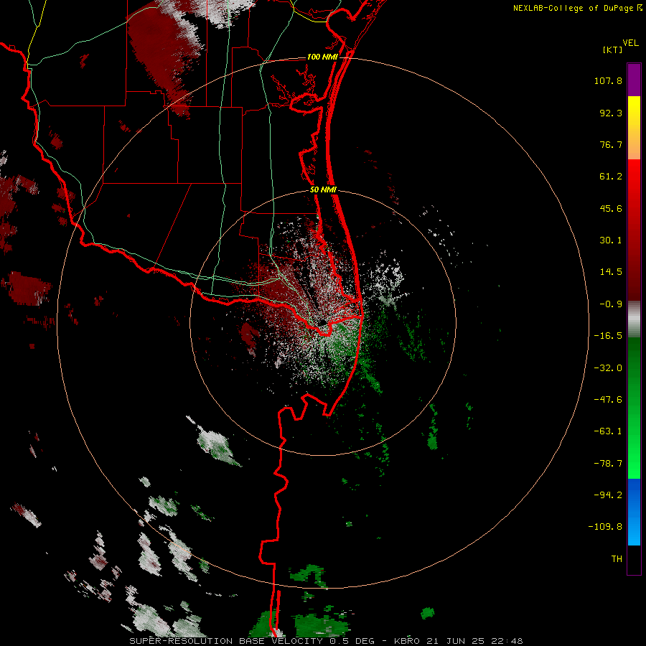Click the 76.7 velocity scale value
Screen dimensions: 646x646
pyautogui.click(x=611, y=144)
